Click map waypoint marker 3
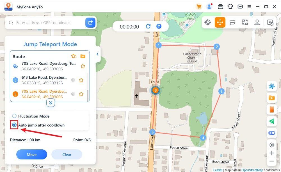Image resolution: width=281 pixels, height=172 pixels. pyautogui.click(x=221, y=91)
